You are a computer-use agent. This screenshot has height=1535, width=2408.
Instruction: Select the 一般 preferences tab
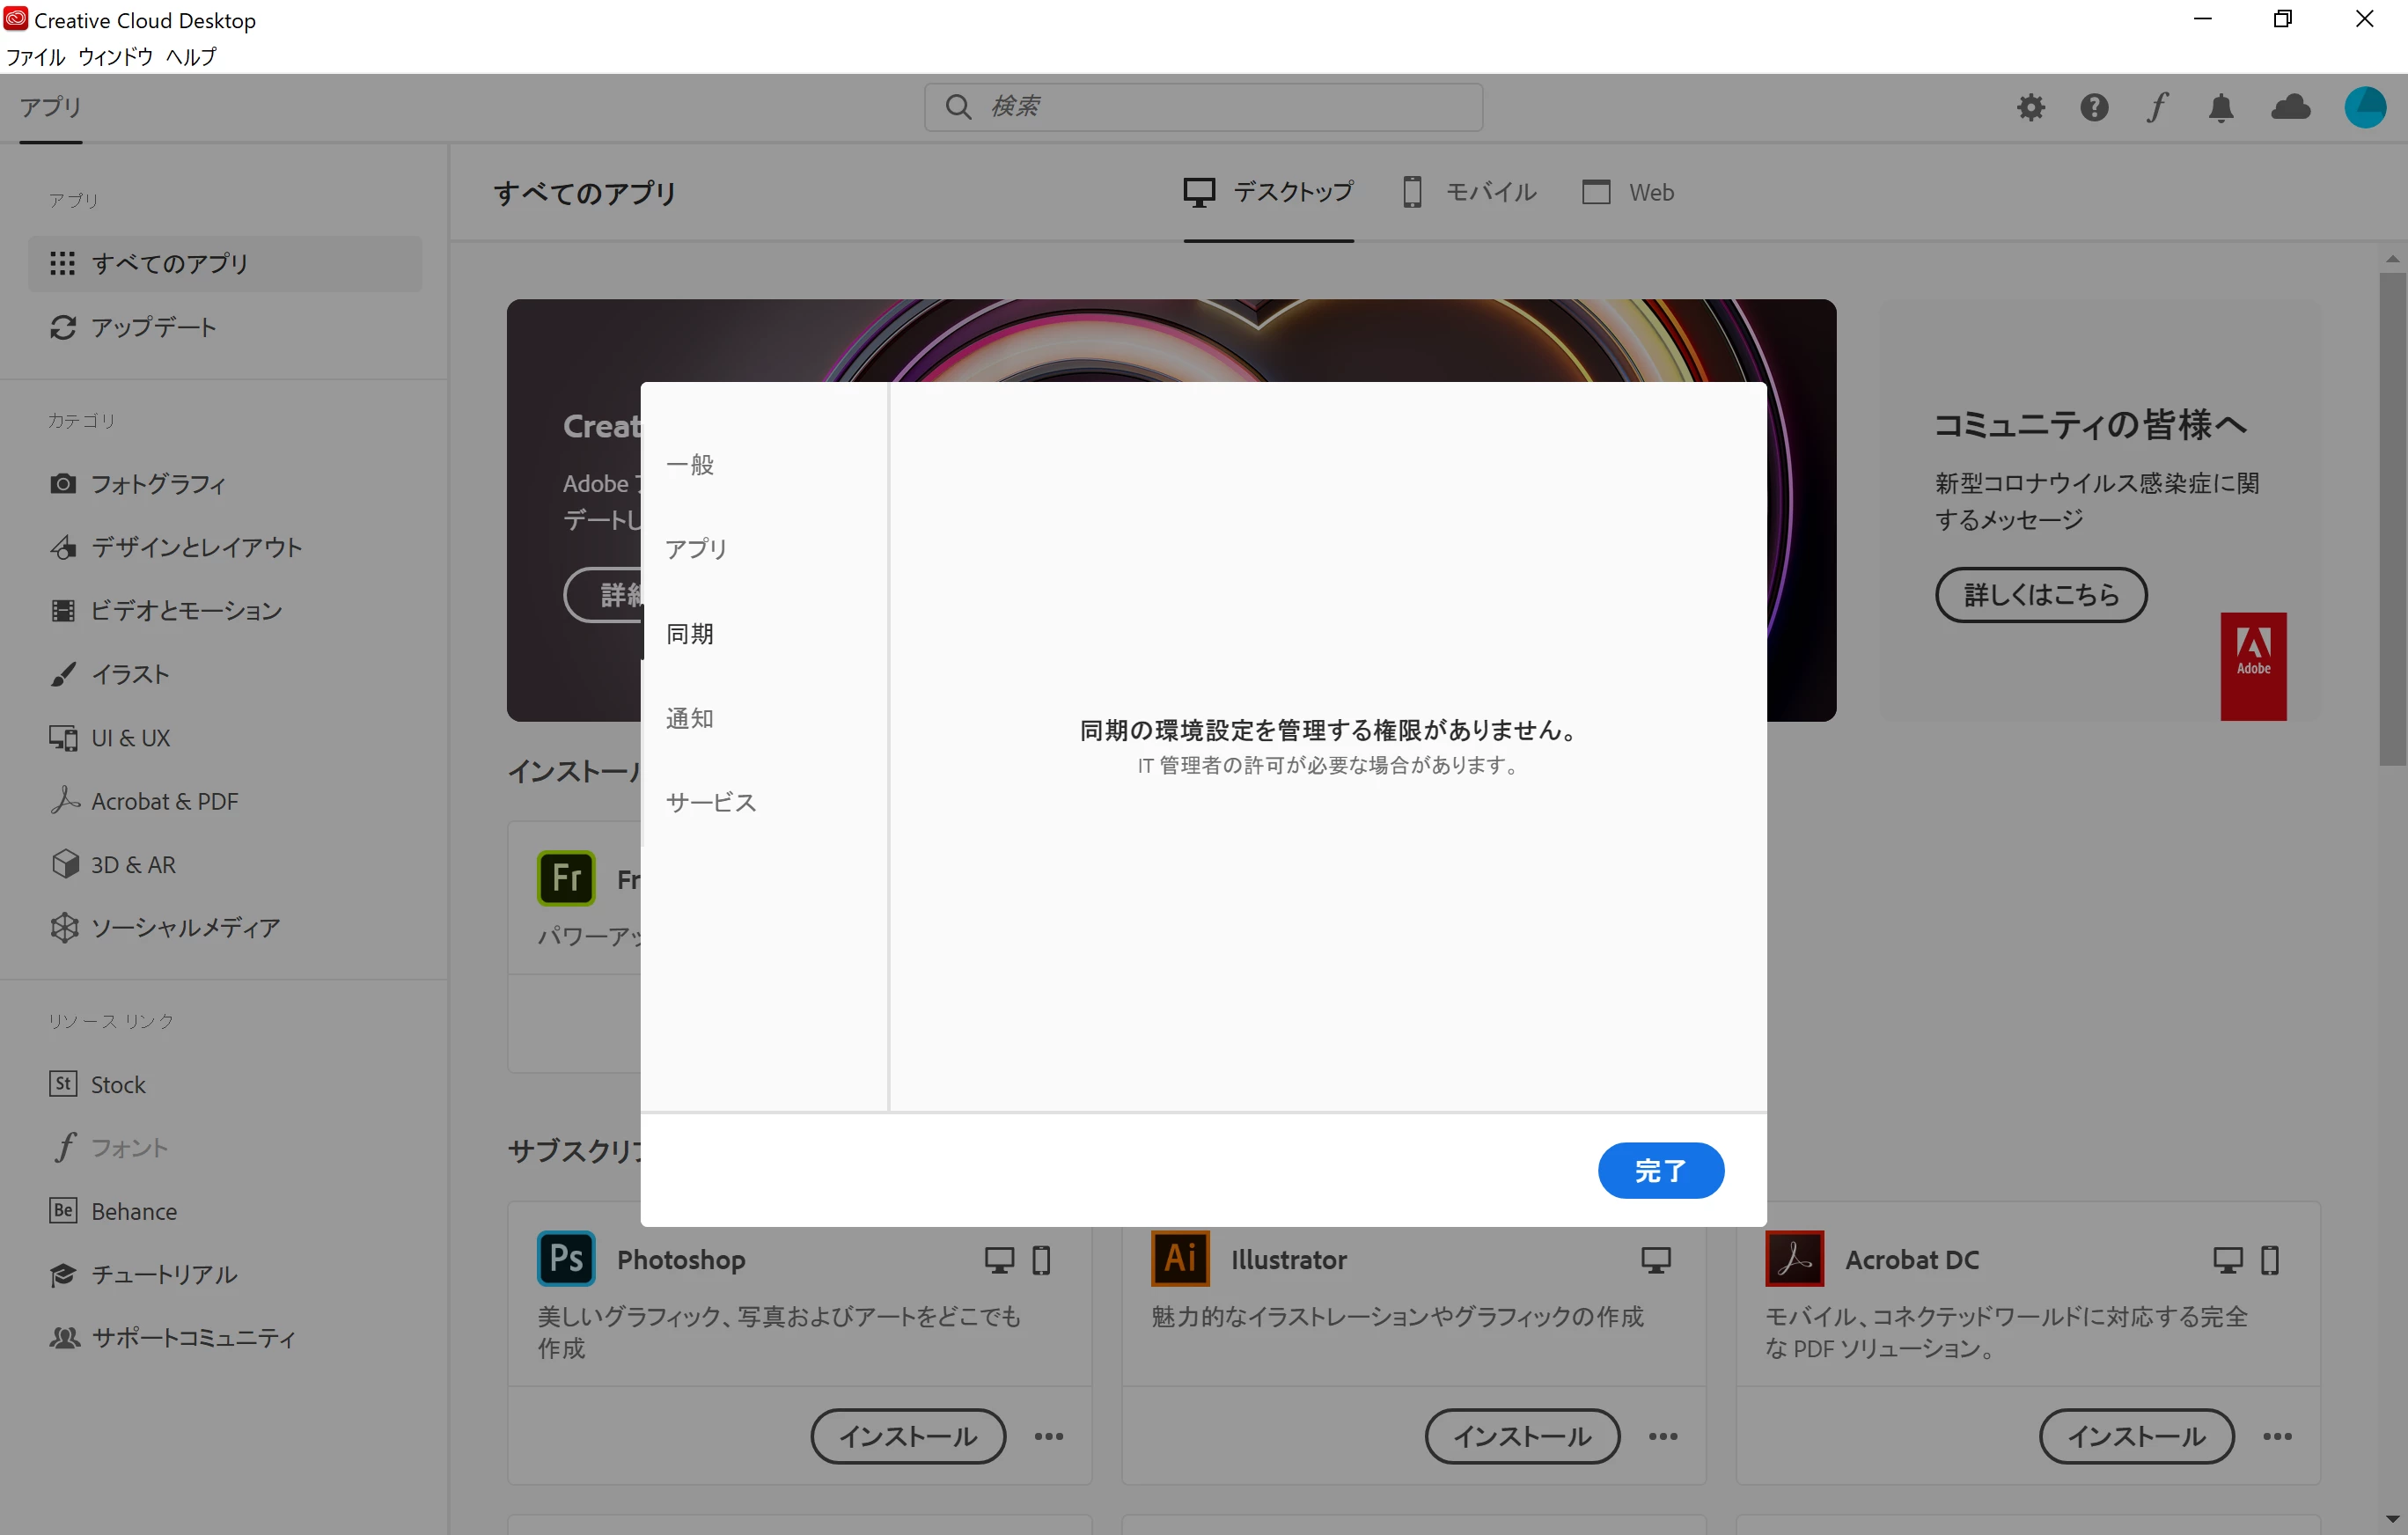(690, 464)
